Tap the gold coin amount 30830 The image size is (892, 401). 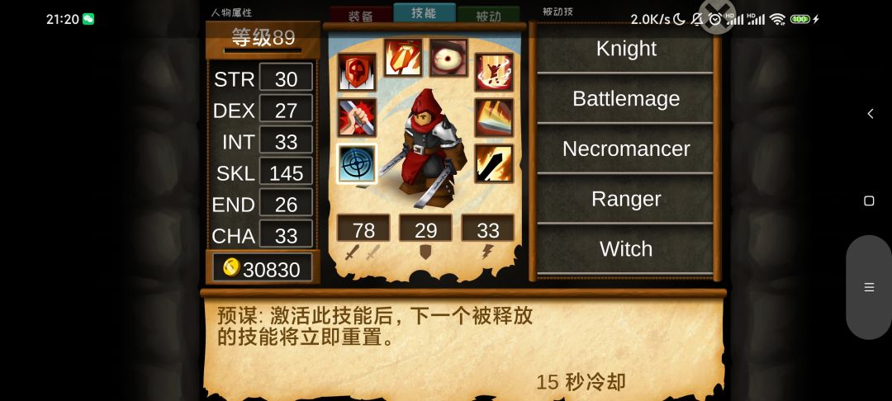(x=263, y=269)
